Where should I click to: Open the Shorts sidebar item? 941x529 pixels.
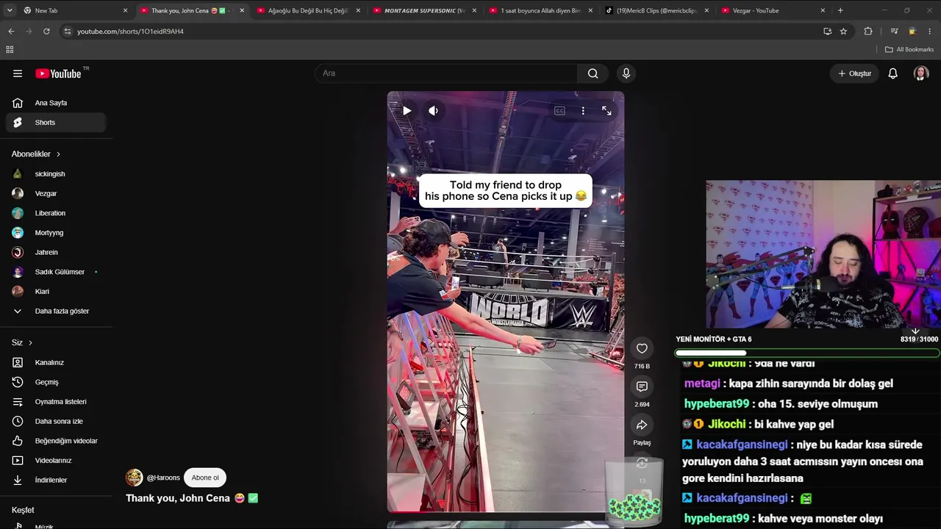coord(55,123)
